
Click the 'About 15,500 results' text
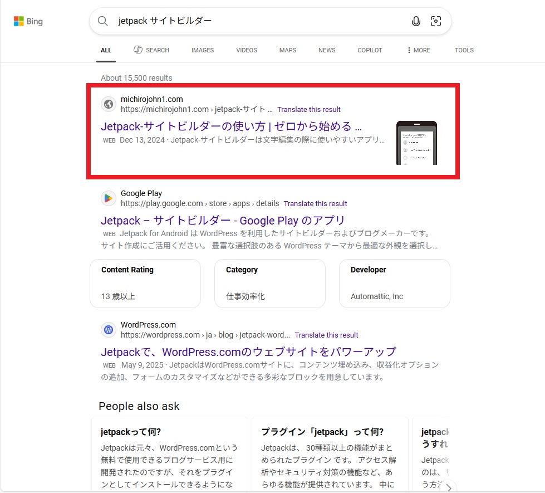[x=136, y=78]
